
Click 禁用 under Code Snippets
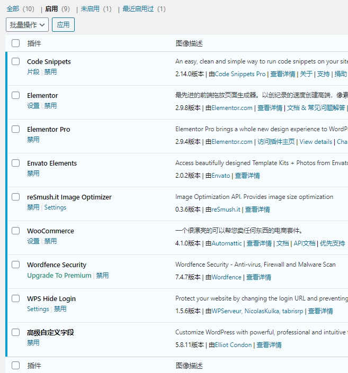[50, 72]
